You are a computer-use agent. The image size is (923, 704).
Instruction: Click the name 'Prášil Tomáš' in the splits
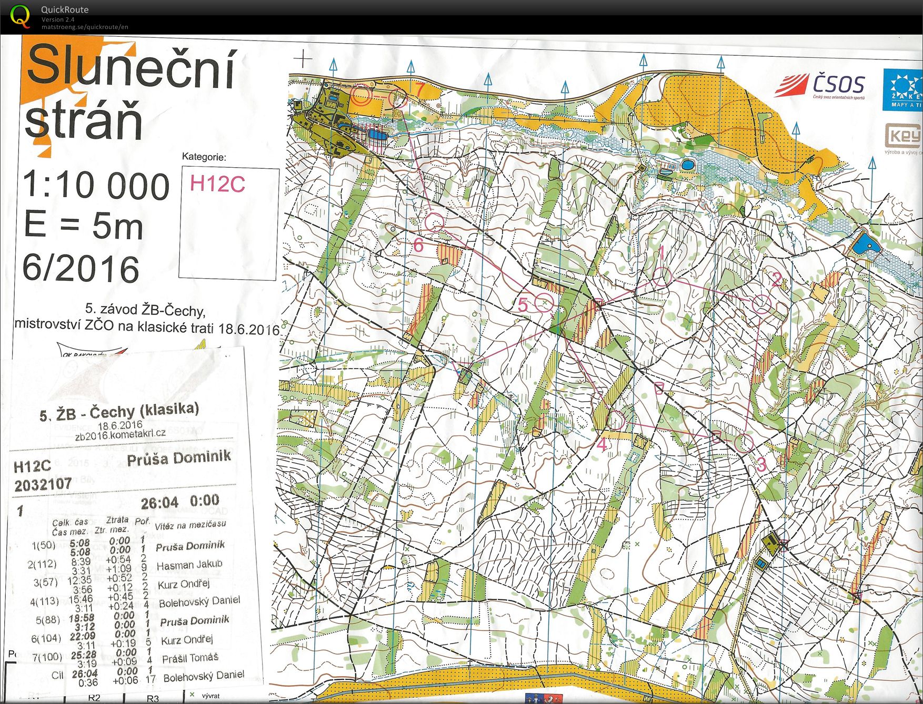pyautogui.click(x=190, y=658)
